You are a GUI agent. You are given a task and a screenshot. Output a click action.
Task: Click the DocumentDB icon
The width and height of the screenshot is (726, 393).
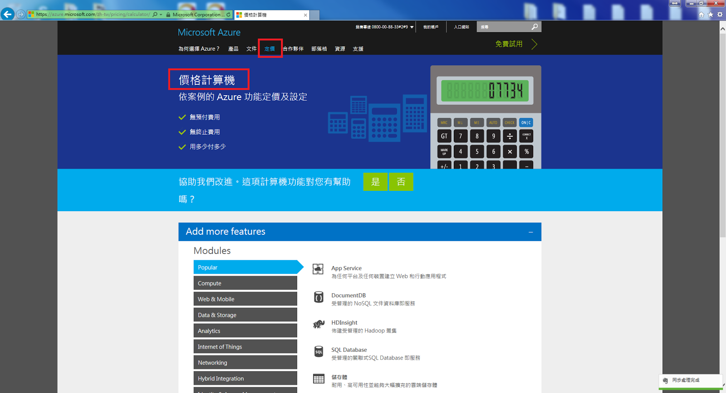[319, 297]
